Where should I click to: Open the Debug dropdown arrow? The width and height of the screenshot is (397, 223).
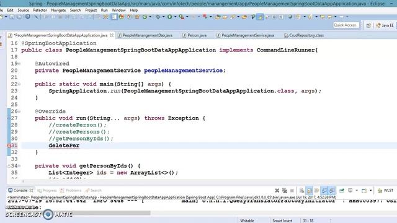(163, 17)
